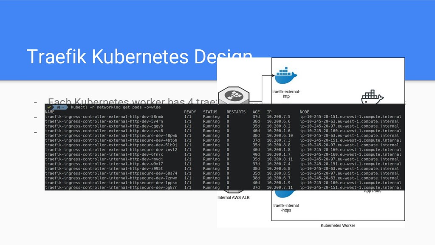Click the traefik-internal-https label
The height and width of the screenshot is (245, 435).
(x=286, y=208)
